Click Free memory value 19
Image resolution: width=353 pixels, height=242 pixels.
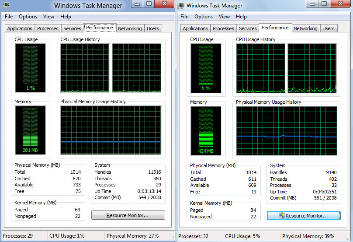pyautogui.click(x=254, y=192)
